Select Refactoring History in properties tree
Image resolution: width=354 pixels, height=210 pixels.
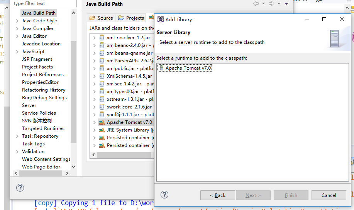tap(44, 90)
